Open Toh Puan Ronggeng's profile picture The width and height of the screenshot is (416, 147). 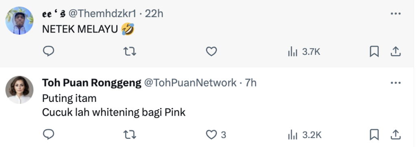(19, 90)
